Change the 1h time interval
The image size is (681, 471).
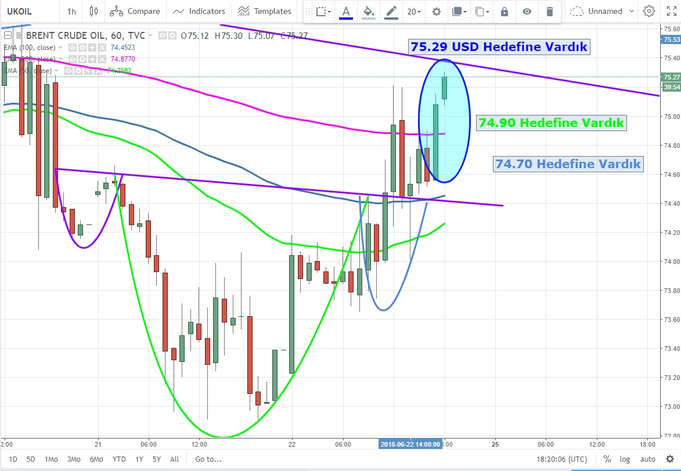coord(71,11)
